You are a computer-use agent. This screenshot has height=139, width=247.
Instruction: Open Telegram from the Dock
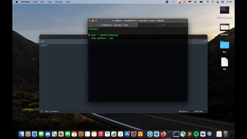click(150, 134)
